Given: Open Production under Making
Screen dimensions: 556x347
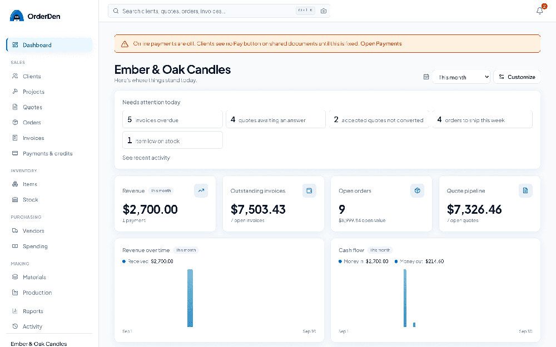Looking at the screenshot, I should [x=49, y=293].
